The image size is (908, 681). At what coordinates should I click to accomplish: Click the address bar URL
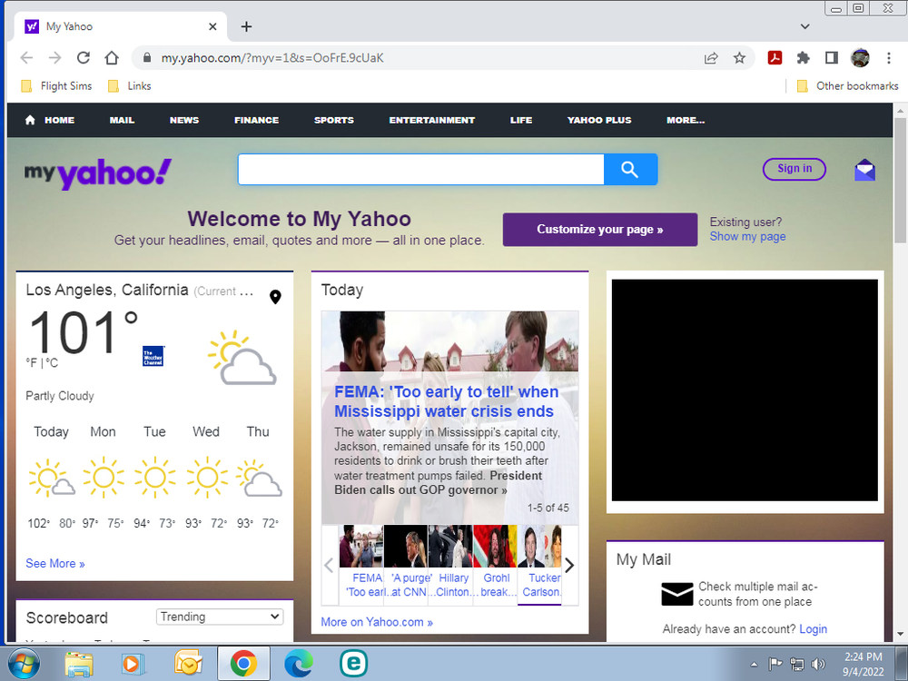pos(272,58)
